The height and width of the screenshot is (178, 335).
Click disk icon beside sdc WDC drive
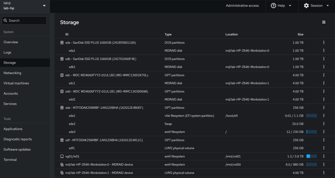click(x=62, y=75)
